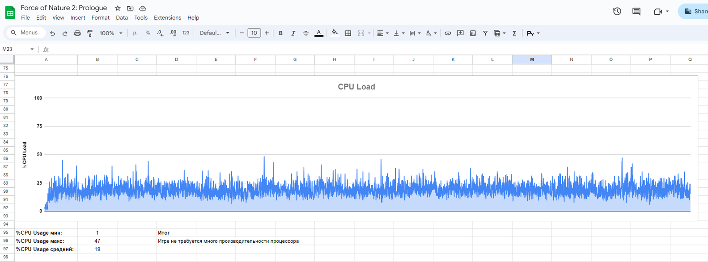
Task: Click the undo arrow icon
Action: coord(52,33)
